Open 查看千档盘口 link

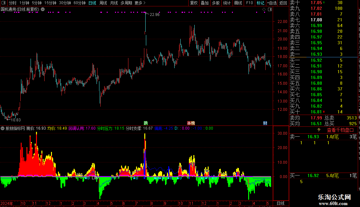pos(340,130)
